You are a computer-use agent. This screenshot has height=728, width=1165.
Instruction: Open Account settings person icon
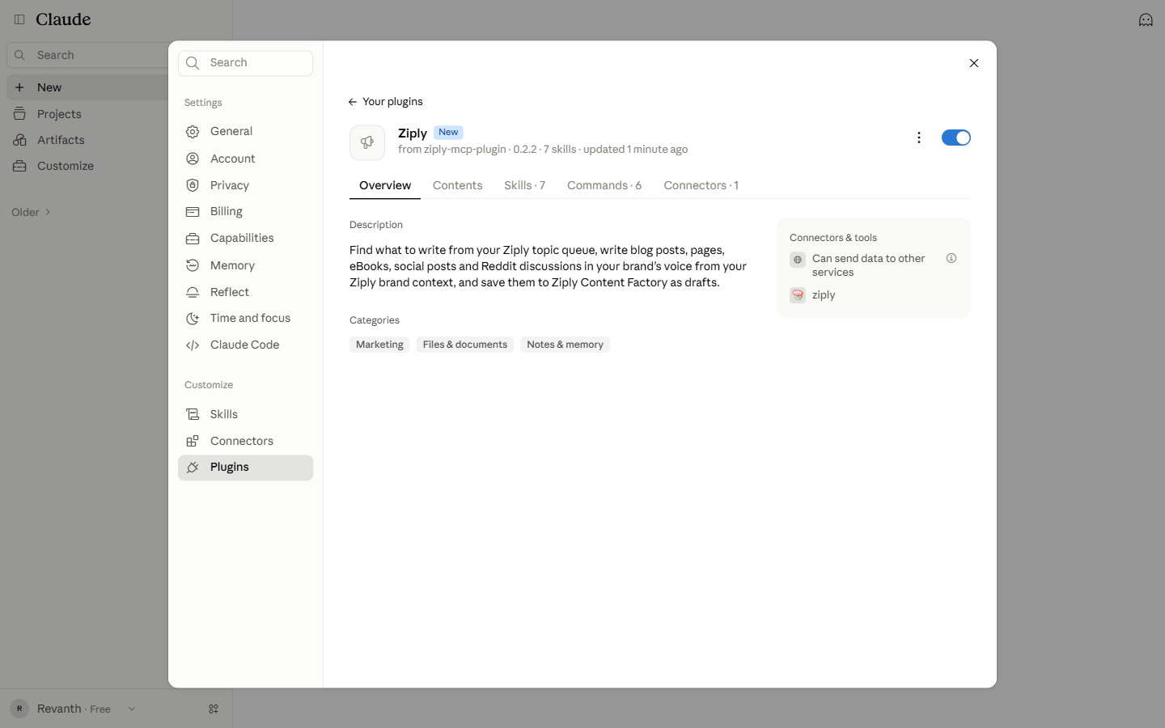click(193, 159)
